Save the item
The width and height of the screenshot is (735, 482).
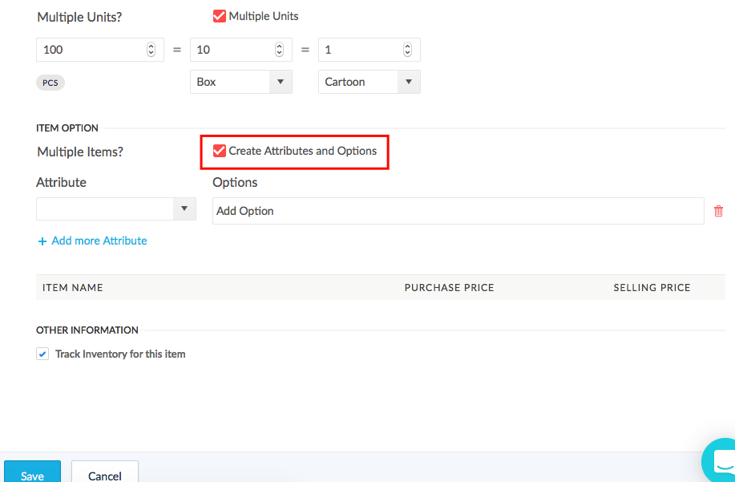(x=32, y=472)
